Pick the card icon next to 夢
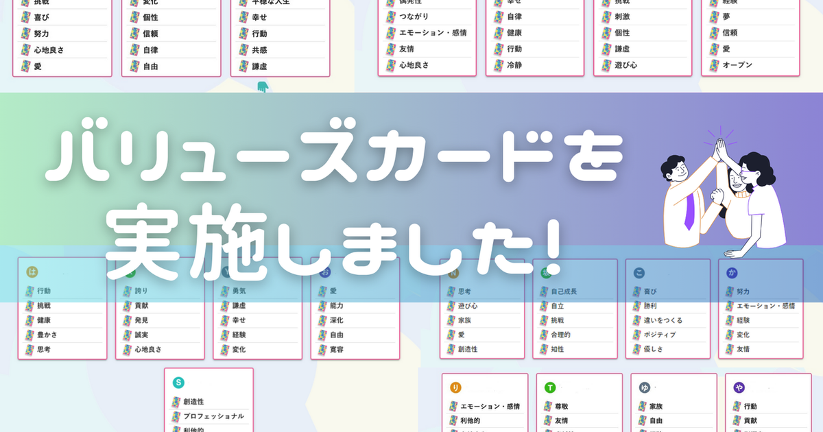 click(715, 16)
